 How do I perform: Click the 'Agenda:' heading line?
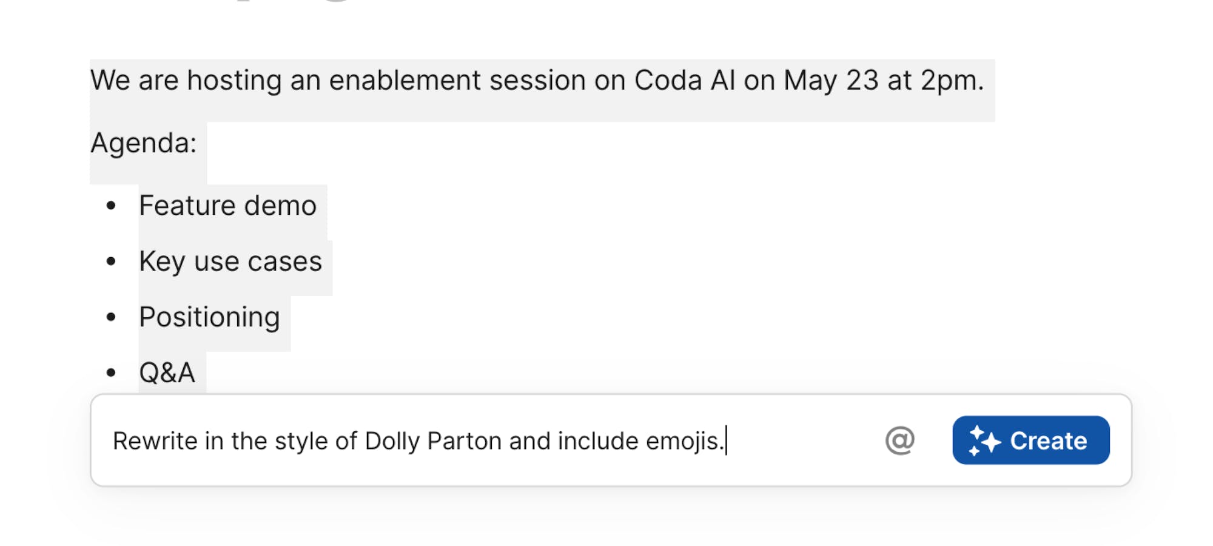click(x=144, y=143)
